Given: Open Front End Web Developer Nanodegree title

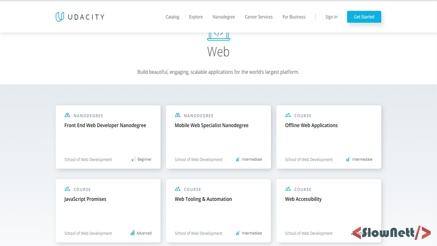Looking at the screenshot, I should (105, 125).
